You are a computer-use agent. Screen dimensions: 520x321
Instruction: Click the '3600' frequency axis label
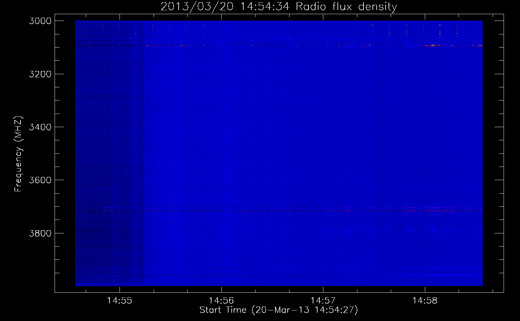point(40,180)
